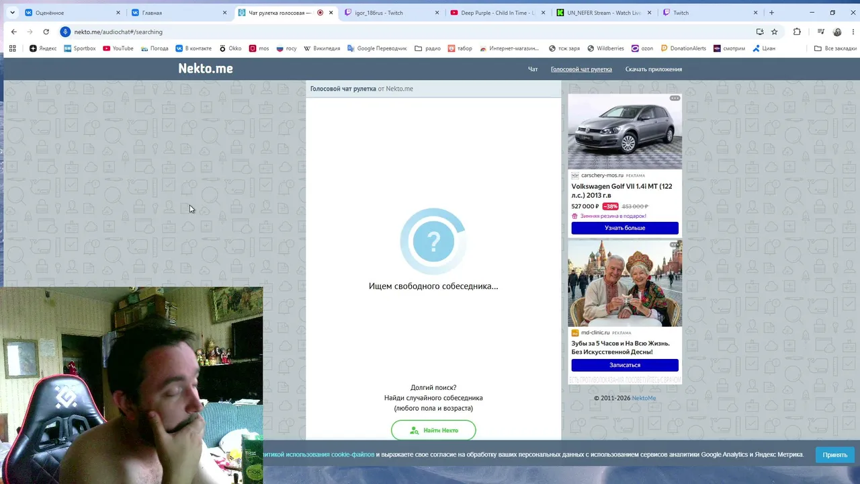This screenshot has height=484, width=860.
Task: Click the install app icon in address bar
Action: pyautogui.click(x=760, y=32)
